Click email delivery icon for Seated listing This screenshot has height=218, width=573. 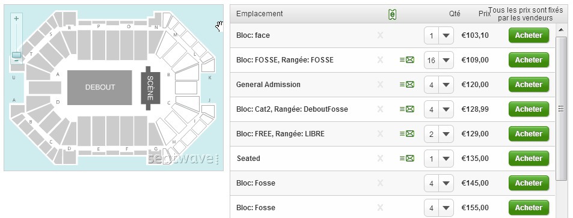point(407,158)
